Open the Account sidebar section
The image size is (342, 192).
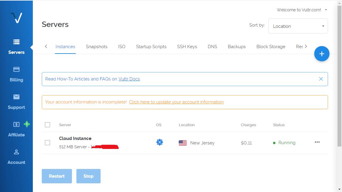pyautogui.click(x=16, y=157)
